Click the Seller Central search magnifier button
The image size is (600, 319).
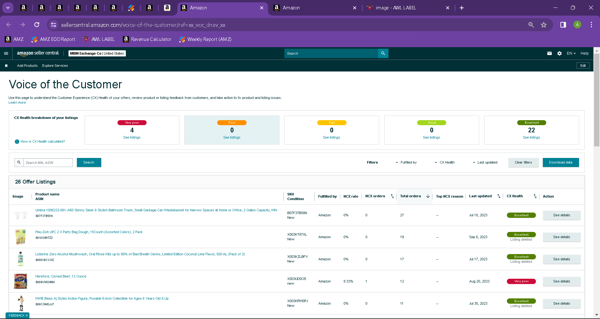[x=383, y=53]
